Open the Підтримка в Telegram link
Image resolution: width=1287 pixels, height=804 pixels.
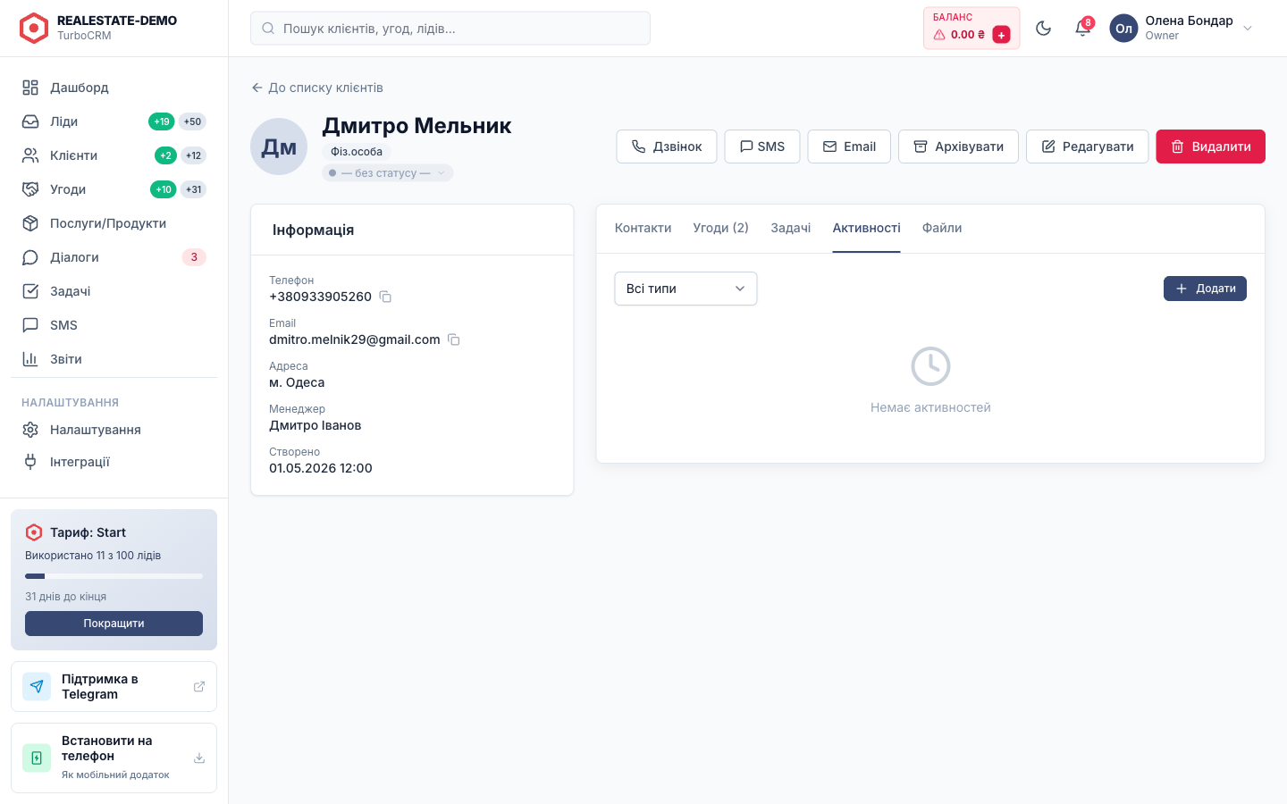coord(114,687)
